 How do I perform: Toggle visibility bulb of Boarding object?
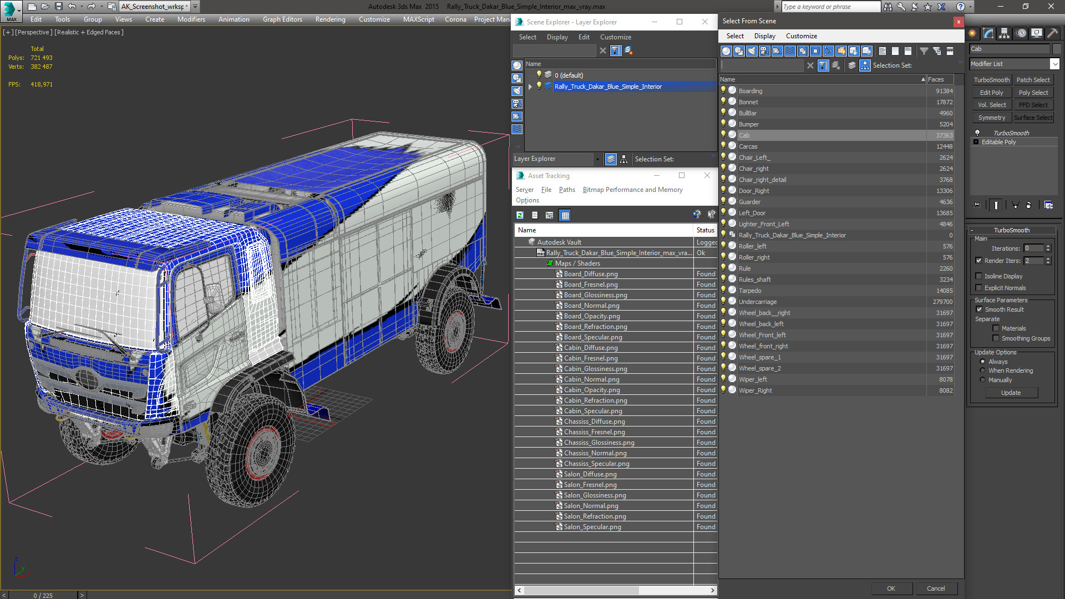(x=723, y=90)
